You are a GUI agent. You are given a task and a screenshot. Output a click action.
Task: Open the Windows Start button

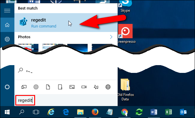click(7, 112)
